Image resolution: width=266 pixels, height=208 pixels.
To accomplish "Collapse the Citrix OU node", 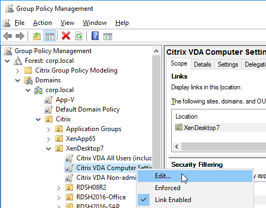I will click(38, 119).
